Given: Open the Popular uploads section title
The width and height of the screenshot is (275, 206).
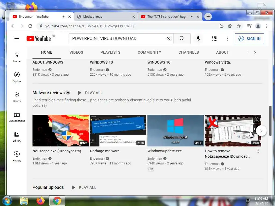Looking at the screenshot, I should click(x=48, y=187).
